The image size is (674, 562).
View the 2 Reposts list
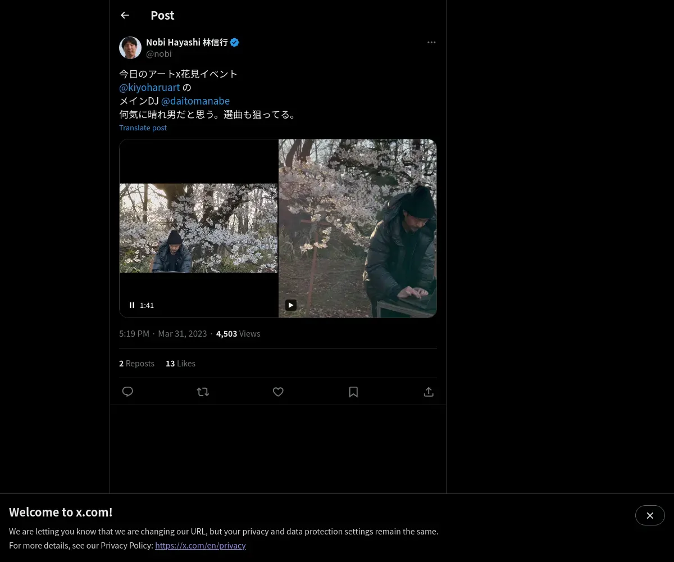[x=136, y=364]
